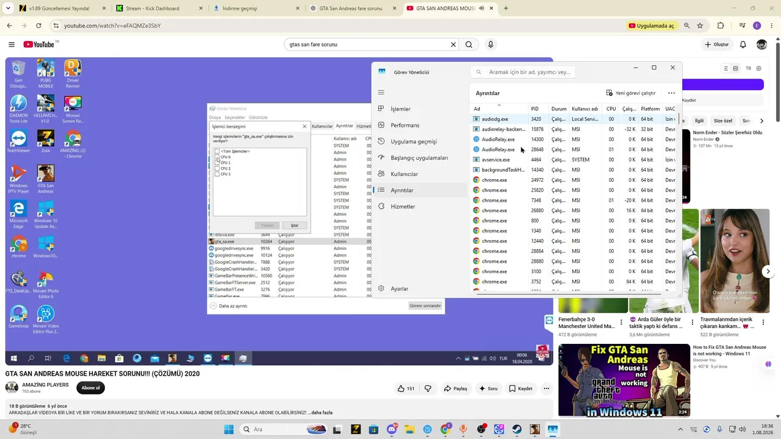The image size is (781, 439).
Task: Start YouTube voice search with microphone
Action: point(491,45)
